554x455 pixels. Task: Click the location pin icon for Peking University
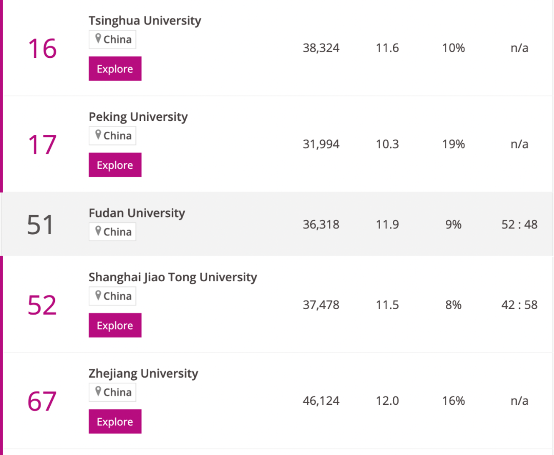[98, 135]
